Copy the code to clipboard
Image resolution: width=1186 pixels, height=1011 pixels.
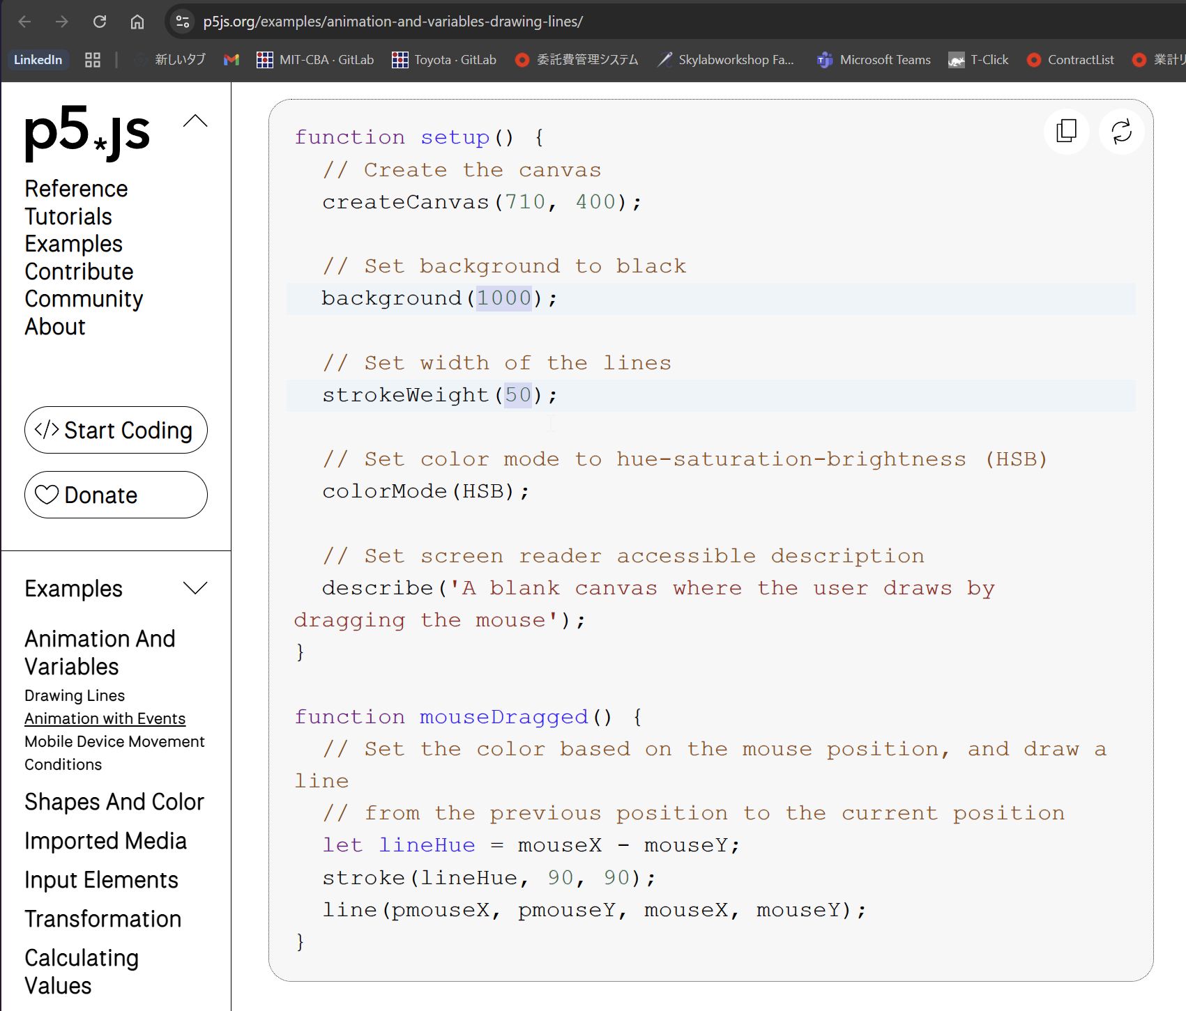tap(1067, 131)
